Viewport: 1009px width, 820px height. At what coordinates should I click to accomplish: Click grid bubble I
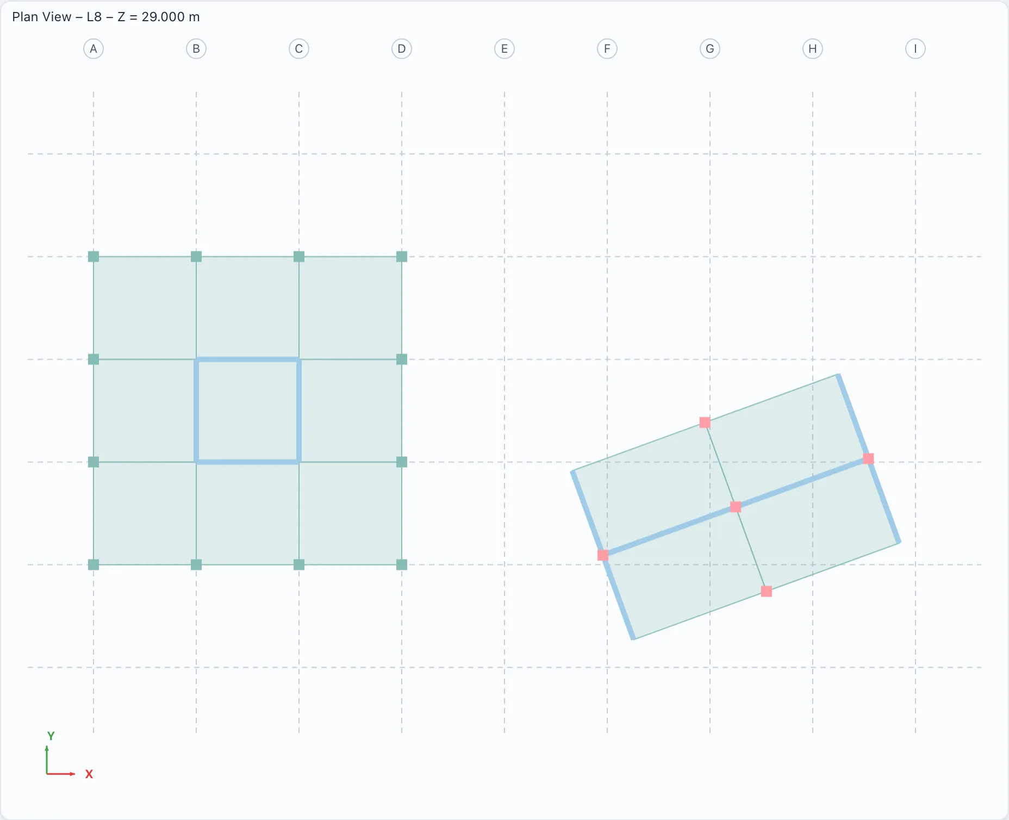click(915, 49)
